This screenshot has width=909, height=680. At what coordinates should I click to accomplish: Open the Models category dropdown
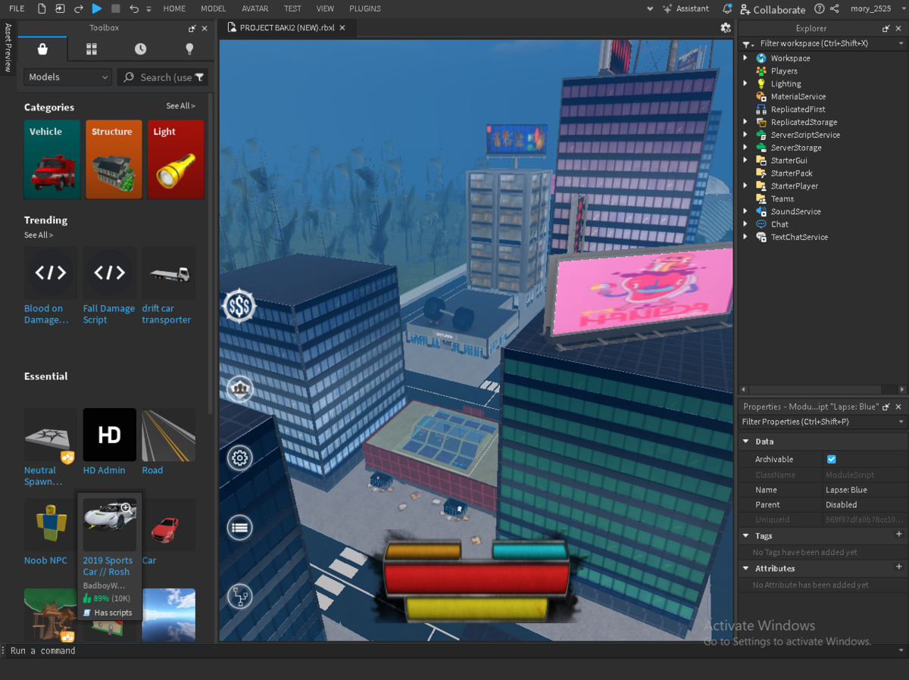point(68,77)
